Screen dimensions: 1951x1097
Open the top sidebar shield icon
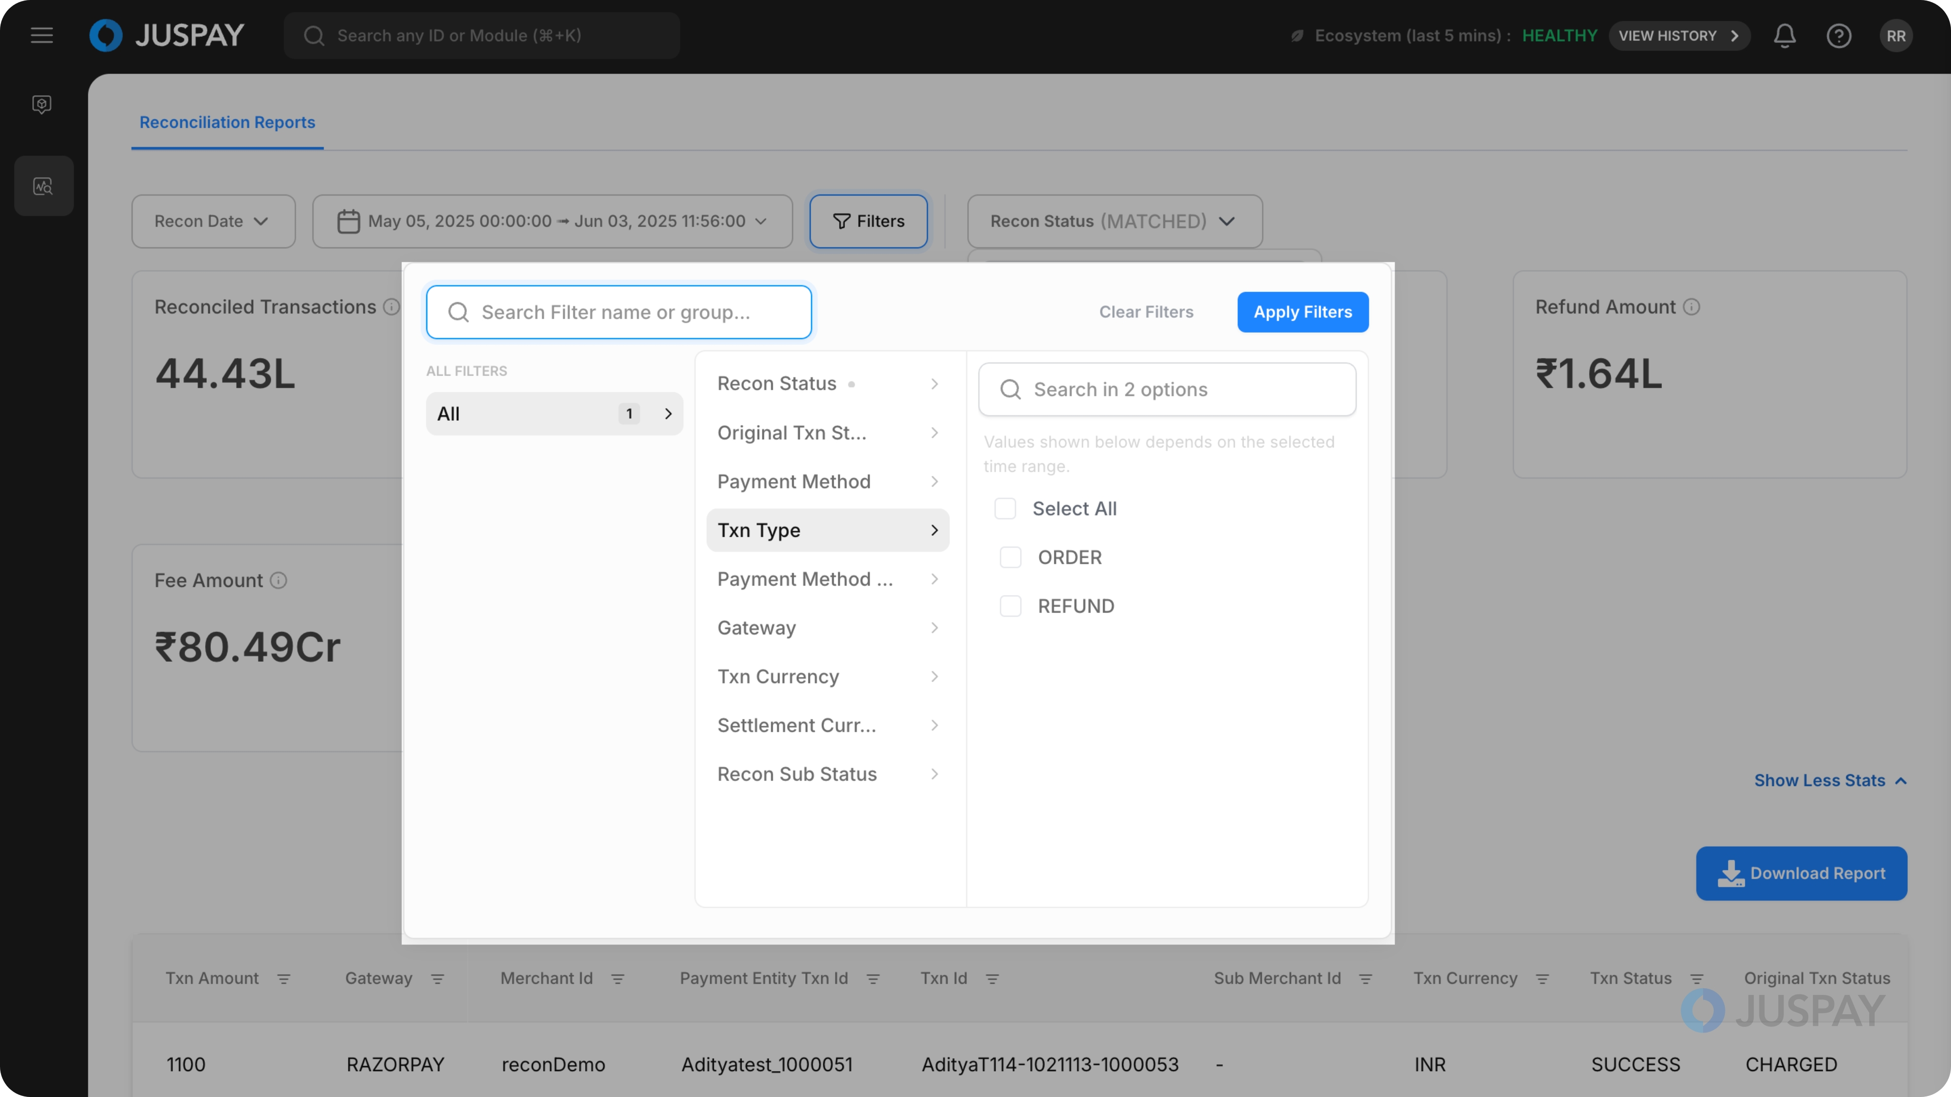click(x=42, y=104)
